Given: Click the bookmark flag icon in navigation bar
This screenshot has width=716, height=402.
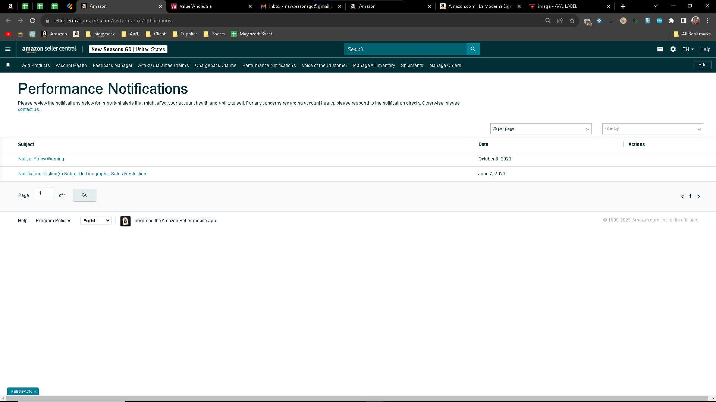Looking at the screenshot, I should tap(8, 65).
